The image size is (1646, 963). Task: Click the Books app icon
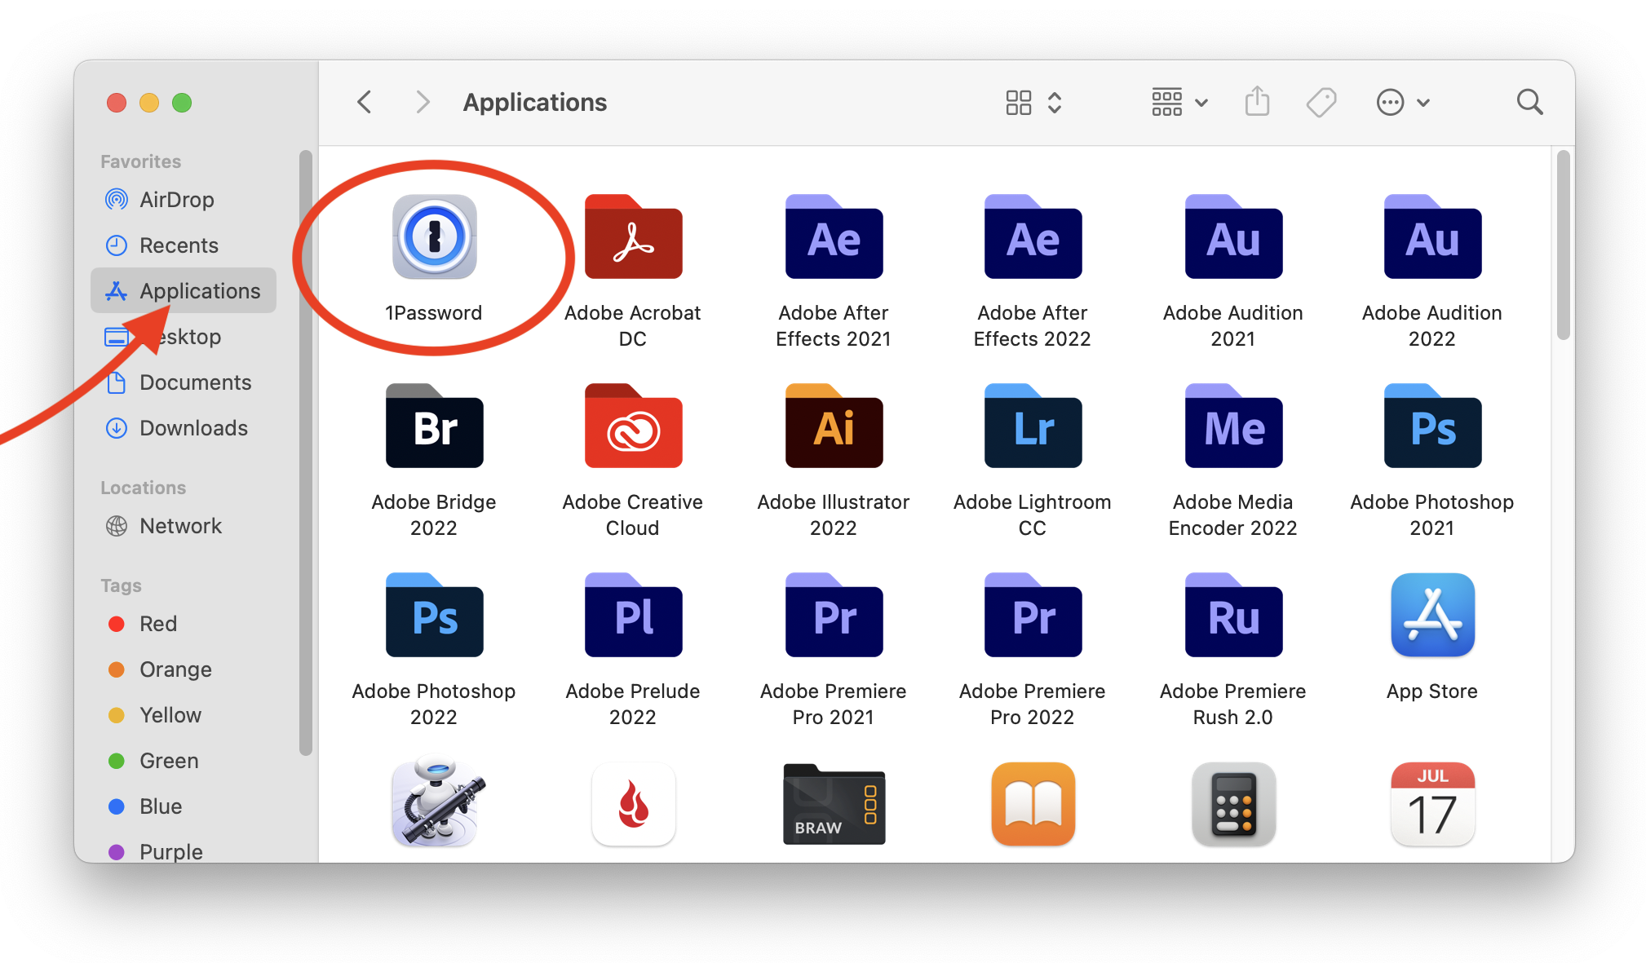[x=1032, y=805]
